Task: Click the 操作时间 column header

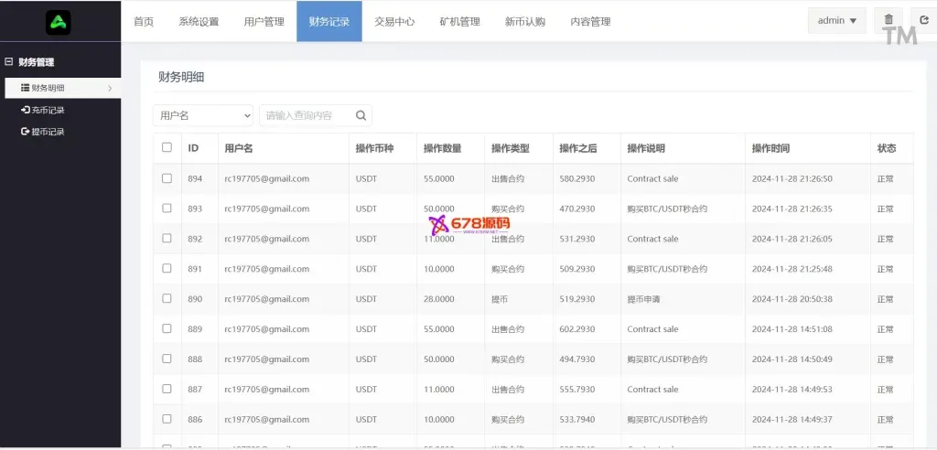Action: [x=770, y=148]
